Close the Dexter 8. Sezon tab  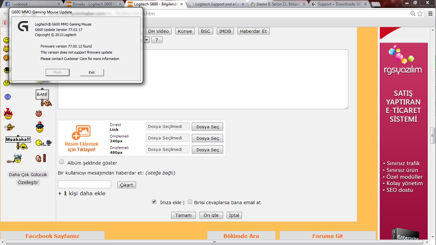(x=304, y=4)
